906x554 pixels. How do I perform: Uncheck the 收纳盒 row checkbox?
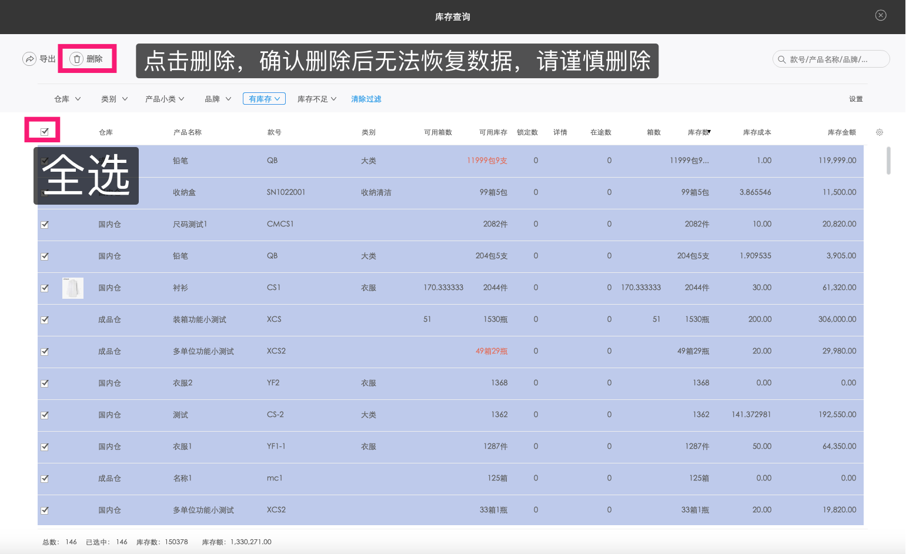tap(45, 192)
